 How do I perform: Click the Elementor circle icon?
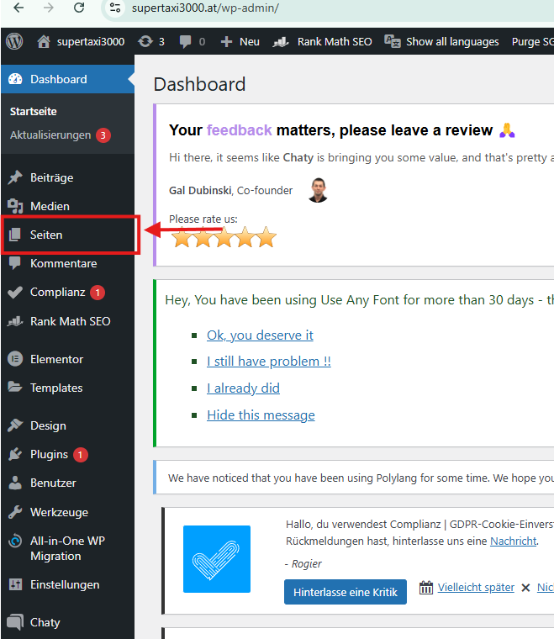click(15, 359)
